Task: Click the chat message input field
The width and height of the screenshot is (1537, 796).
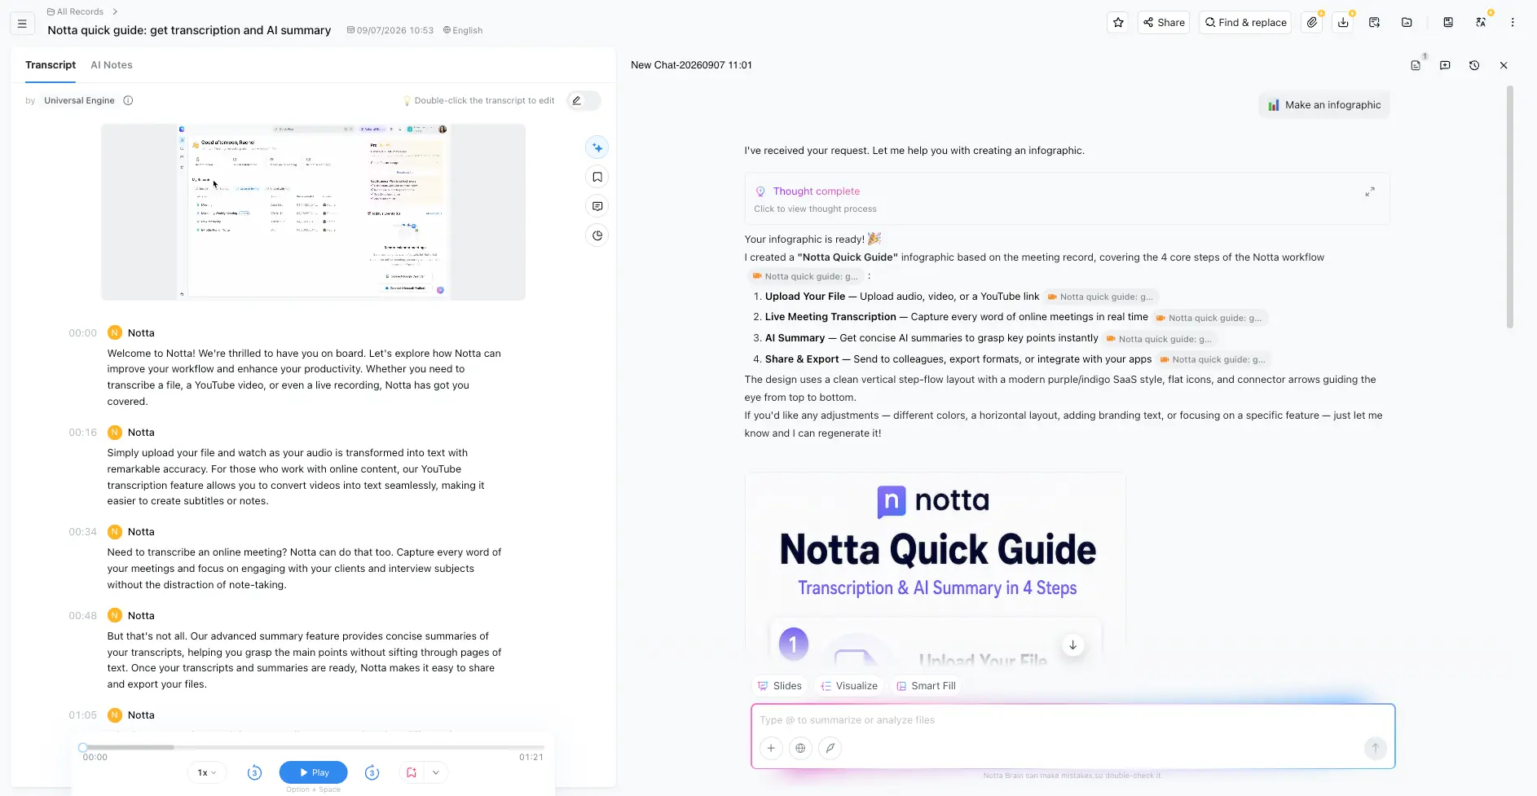Action: tap(1072, 720)
